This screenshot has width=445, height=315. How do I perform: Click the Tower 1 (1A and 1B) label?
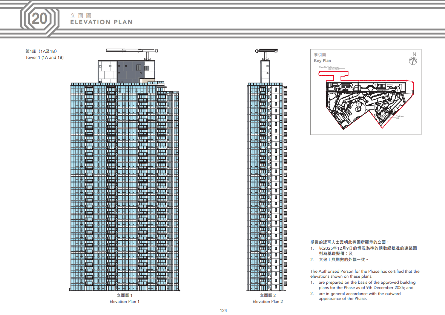pos(44,57)
